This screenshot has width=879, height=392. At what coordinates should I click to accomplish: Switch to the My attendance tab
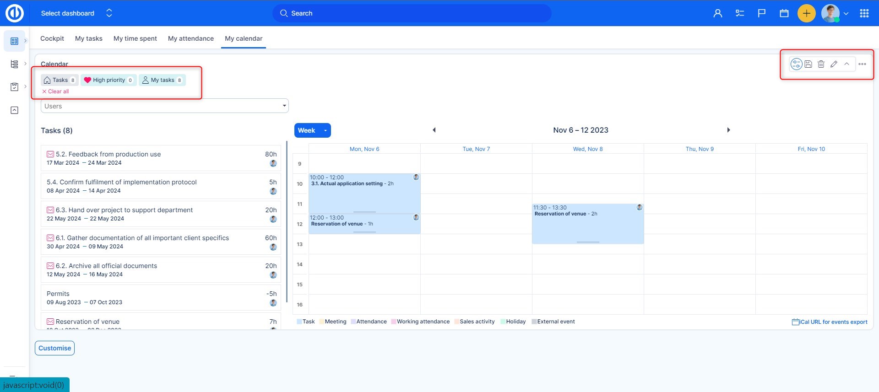[190, 38]
